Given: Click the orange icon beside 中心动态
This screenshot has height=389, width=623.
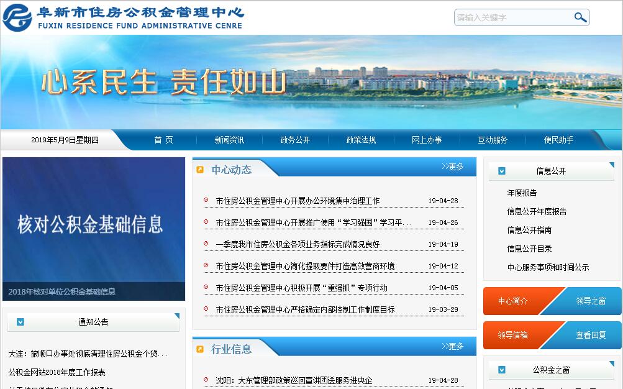Looking at the screenshot, I should pyautogui.click(x=200, y=170).
